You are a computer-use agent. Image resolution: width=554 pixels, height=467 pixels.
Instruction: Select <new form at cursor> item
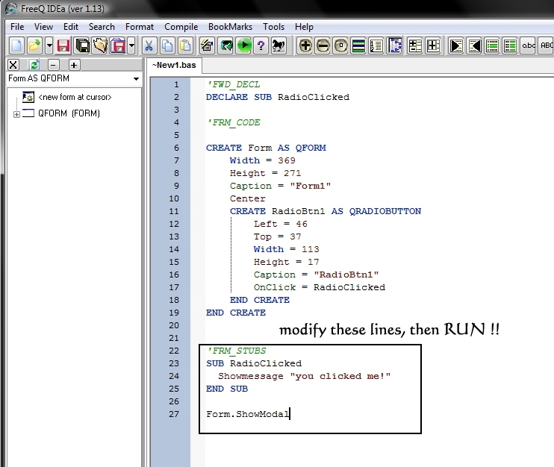click(75, 97)
